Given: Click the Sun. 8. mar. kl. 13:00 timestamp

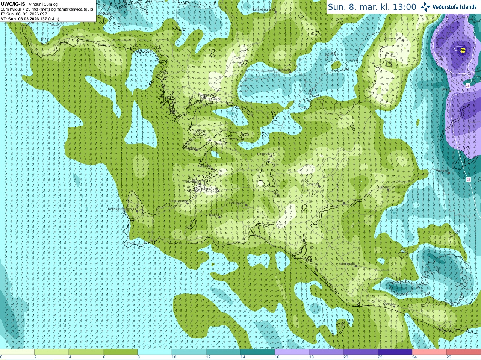Looking at the screenshot, I should click(x=372, y=7).
